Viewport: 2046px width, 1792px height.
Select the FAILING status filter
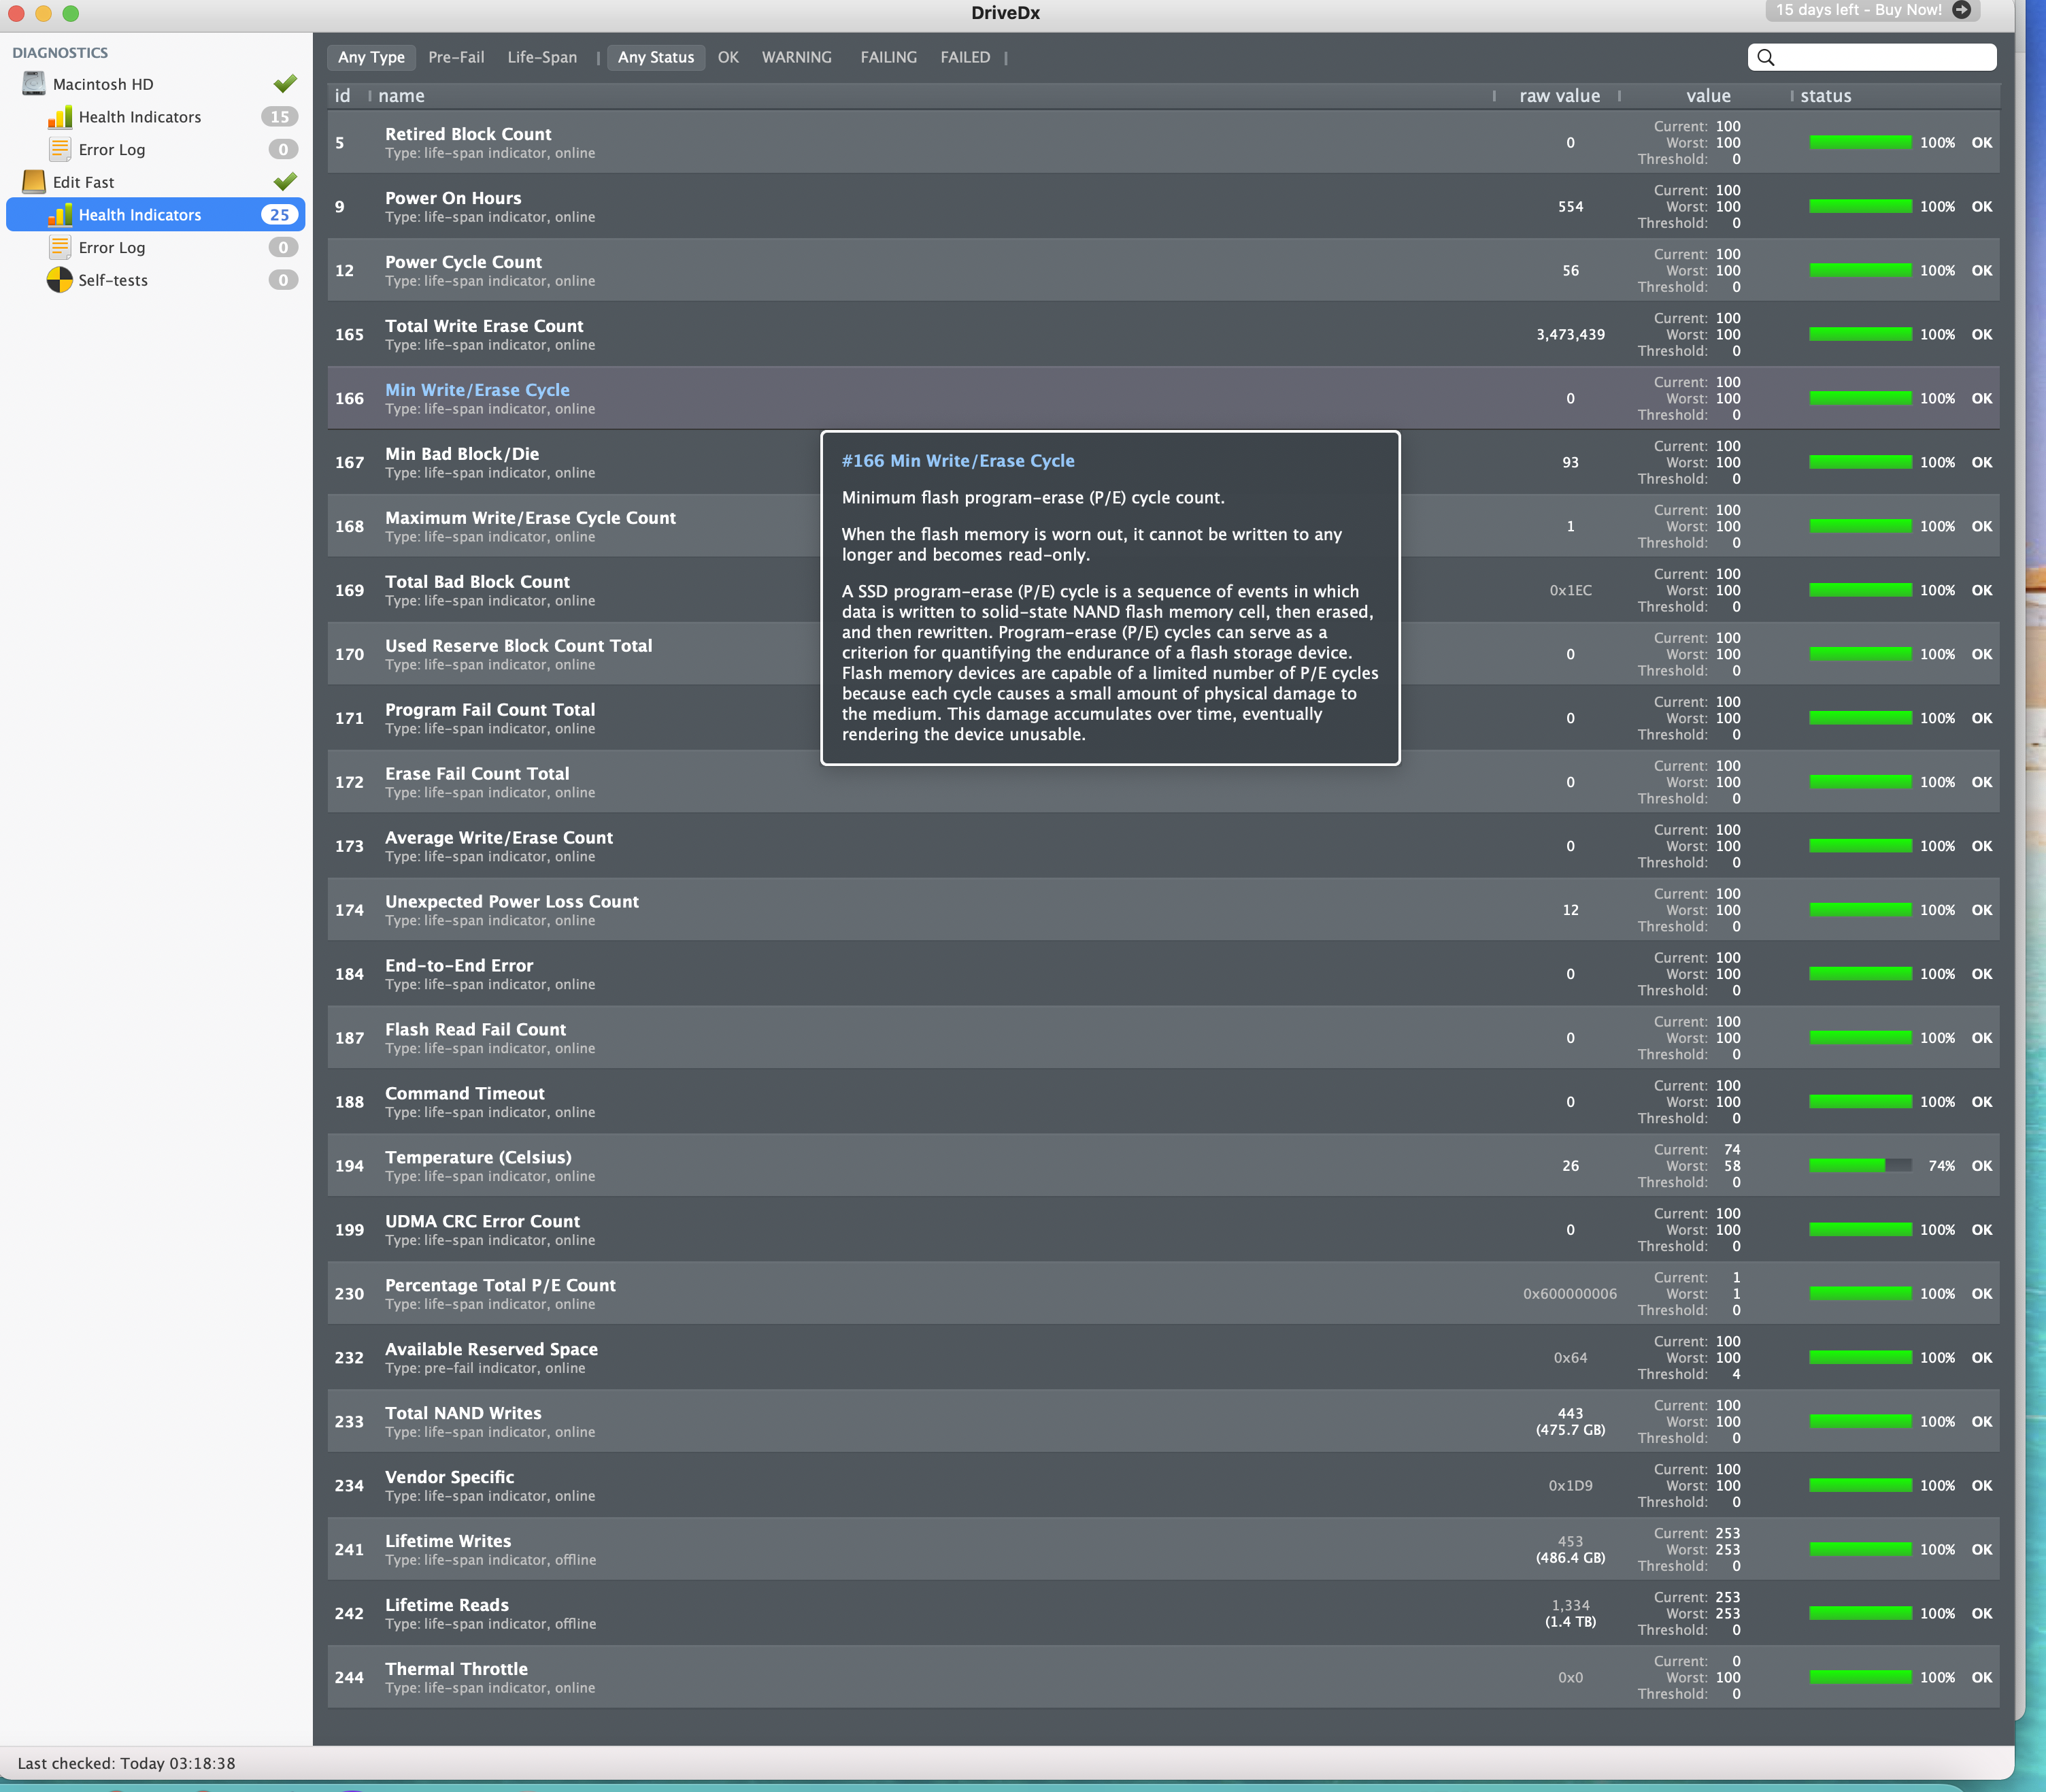coord(888,58)
